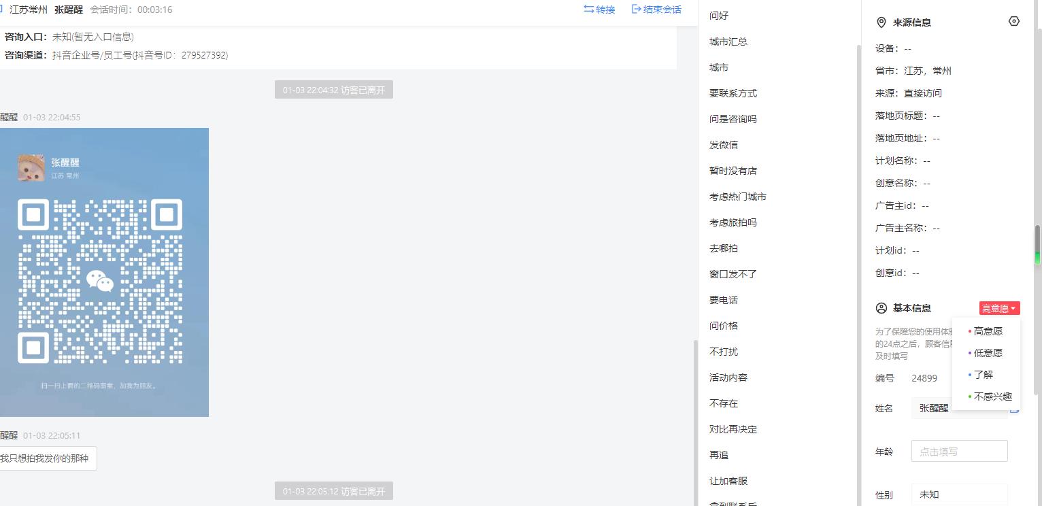Click the 咨询渠道 抖音企业号/员工号 line
This screenshot has height=506, width=1042.
pyautogui.click(x=116, y=55)
